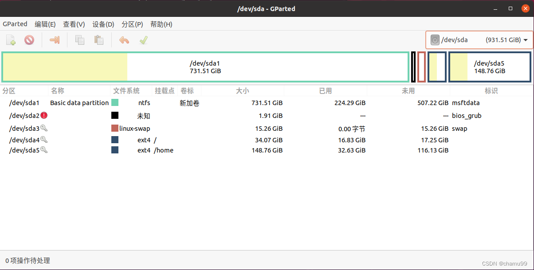
Task: Maximize the GParted window
Action: pyautogui.click(x=511, y=8)
